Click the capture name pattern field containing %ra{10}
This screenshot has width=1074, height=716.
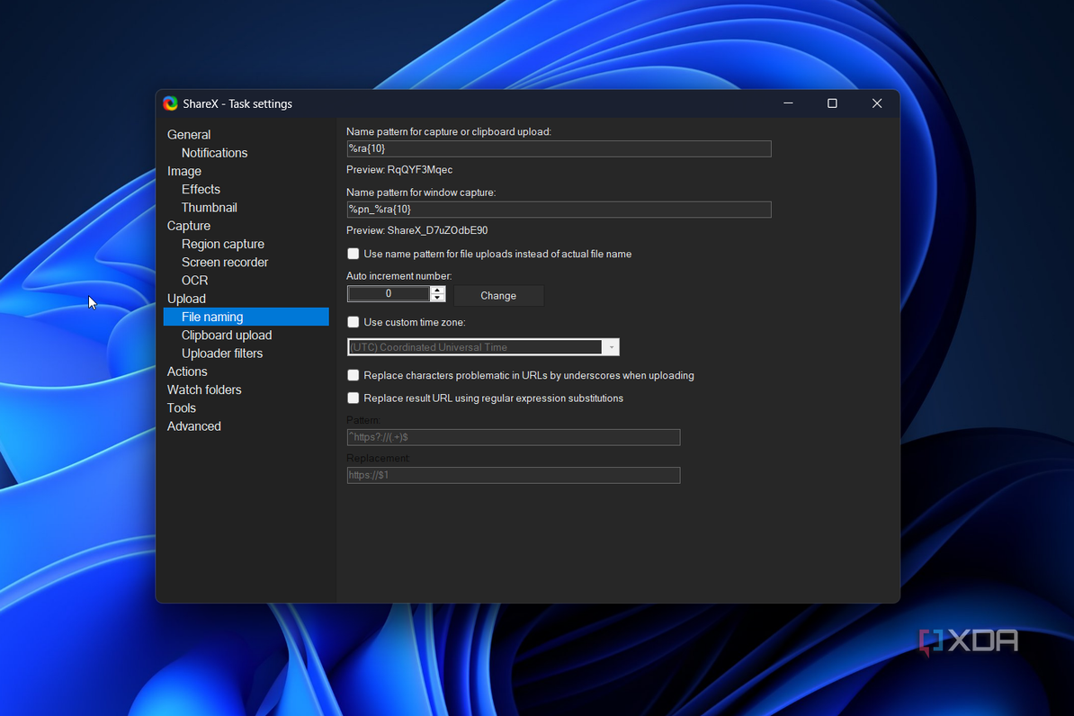point(559,148)
